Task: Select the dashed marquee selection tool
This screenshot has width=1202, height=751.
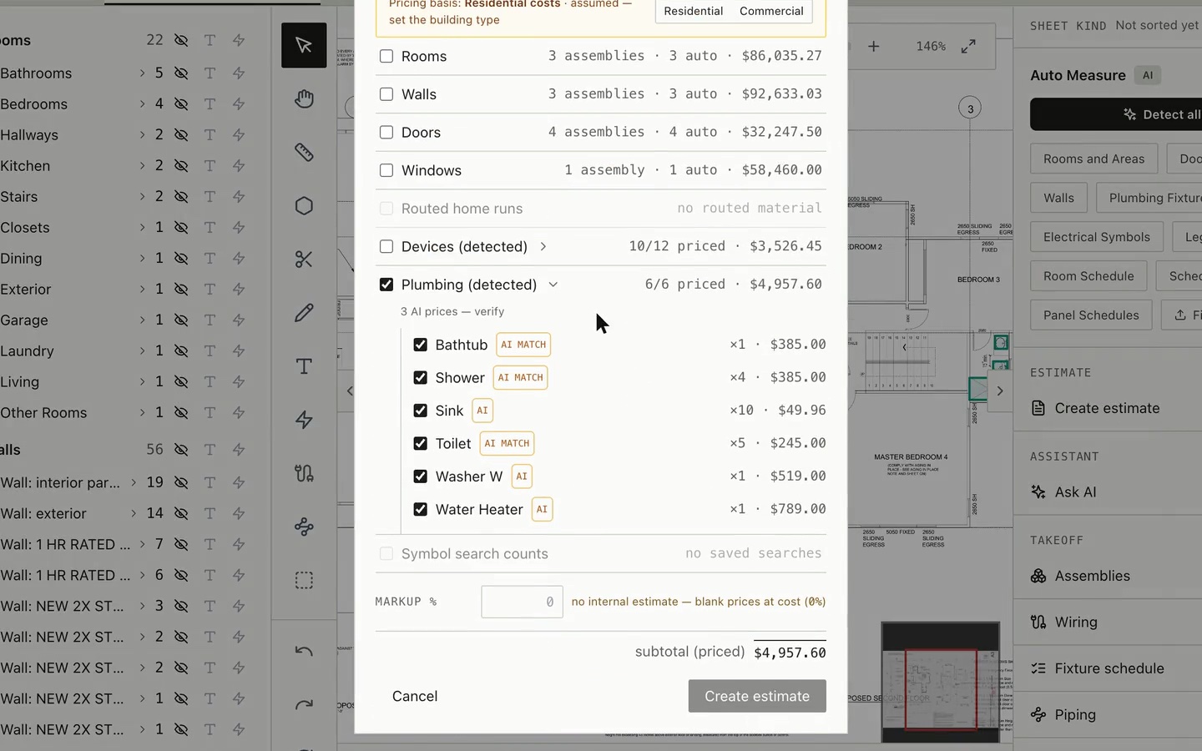Action: (304, 580)
